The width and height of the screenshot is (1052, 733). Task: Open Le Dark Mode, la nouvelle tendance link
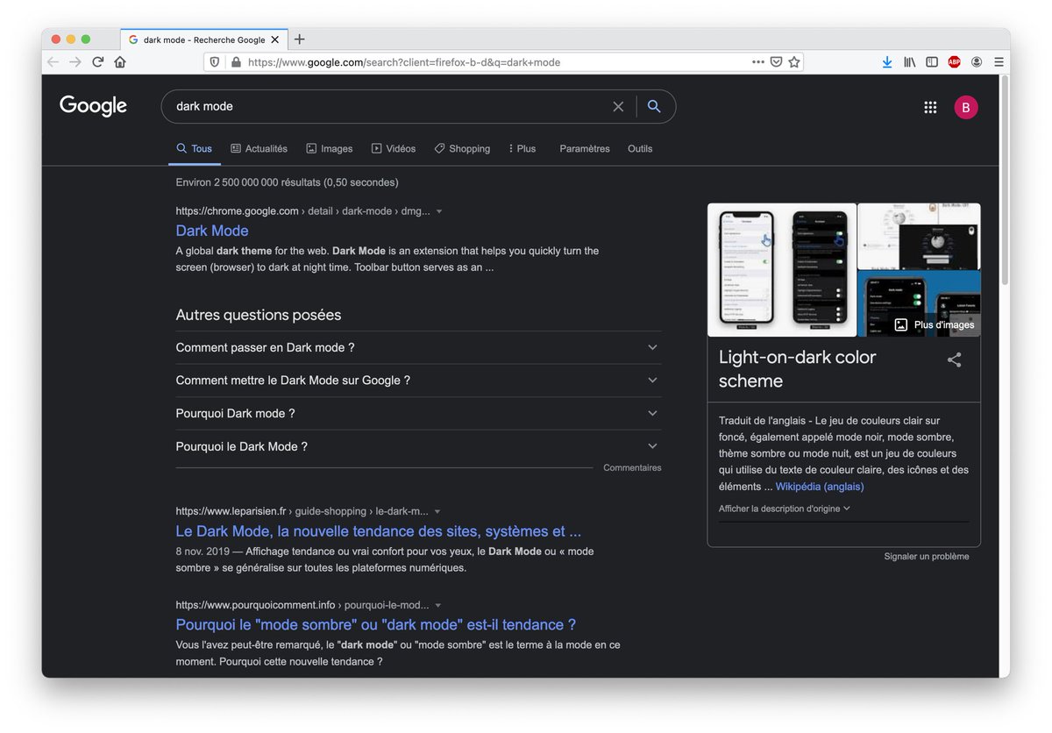click(x=379, y=531)
